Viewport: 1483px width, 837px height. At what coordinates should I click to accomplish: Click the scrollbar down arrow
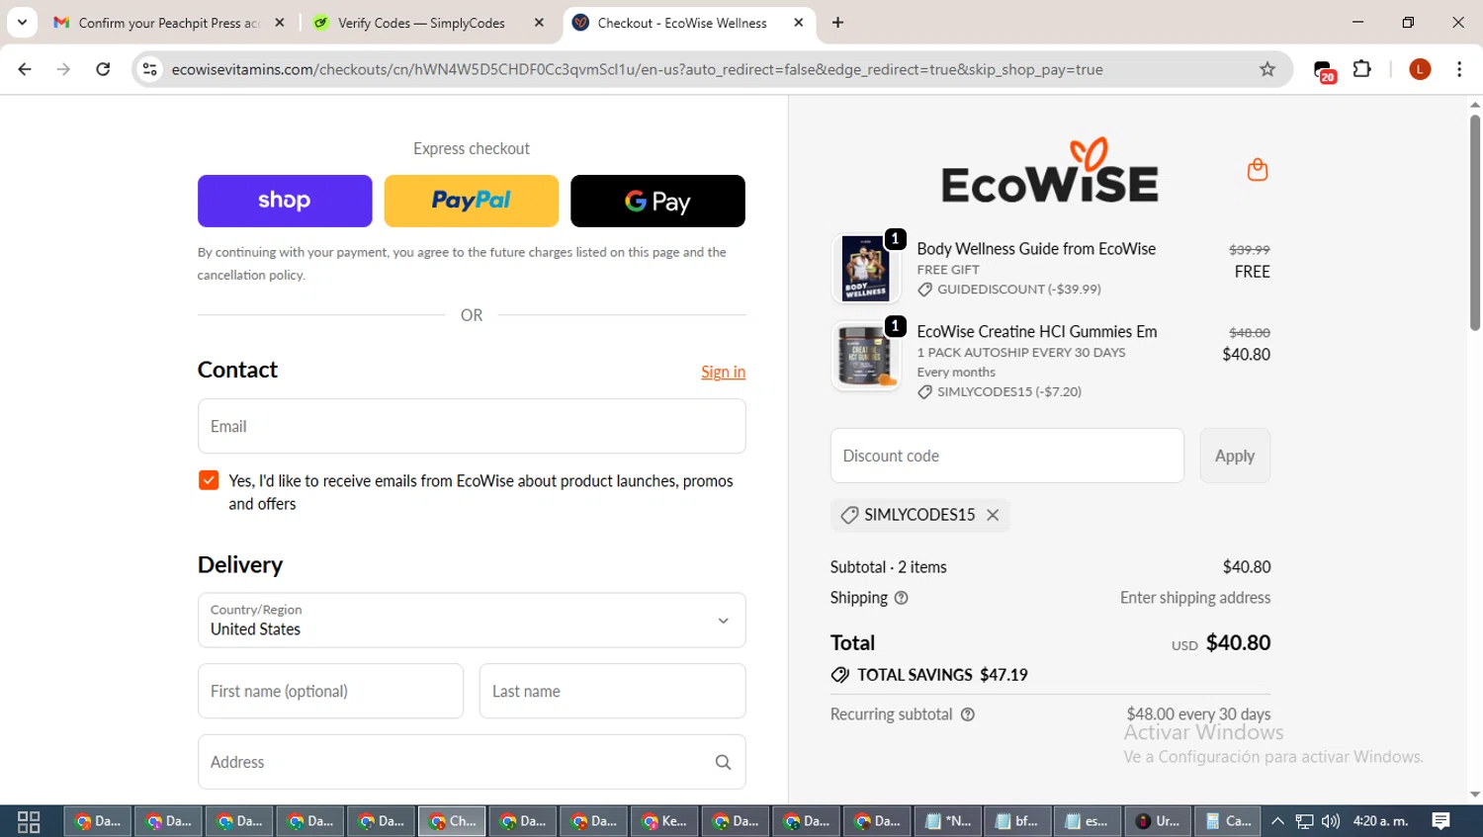1475,795
